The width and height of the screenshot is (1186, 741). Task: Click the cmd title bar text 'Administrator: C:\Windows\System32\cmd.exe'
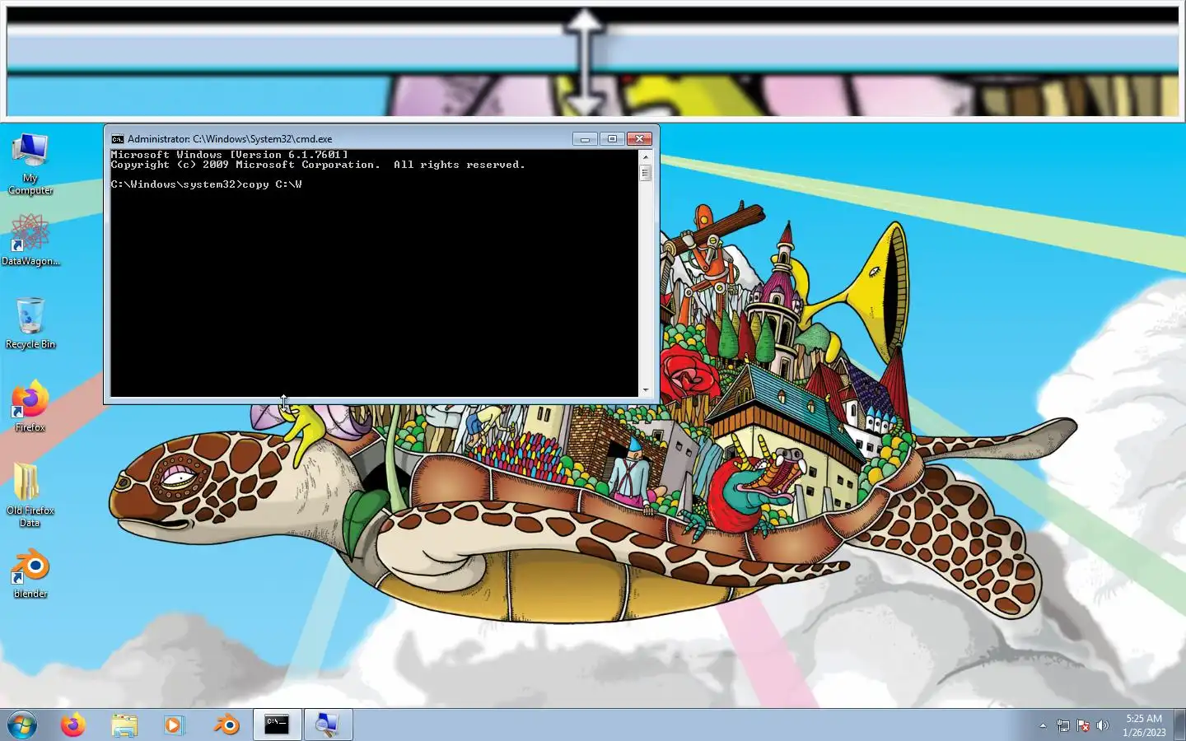pyautogui.click(x=230, y=139)
